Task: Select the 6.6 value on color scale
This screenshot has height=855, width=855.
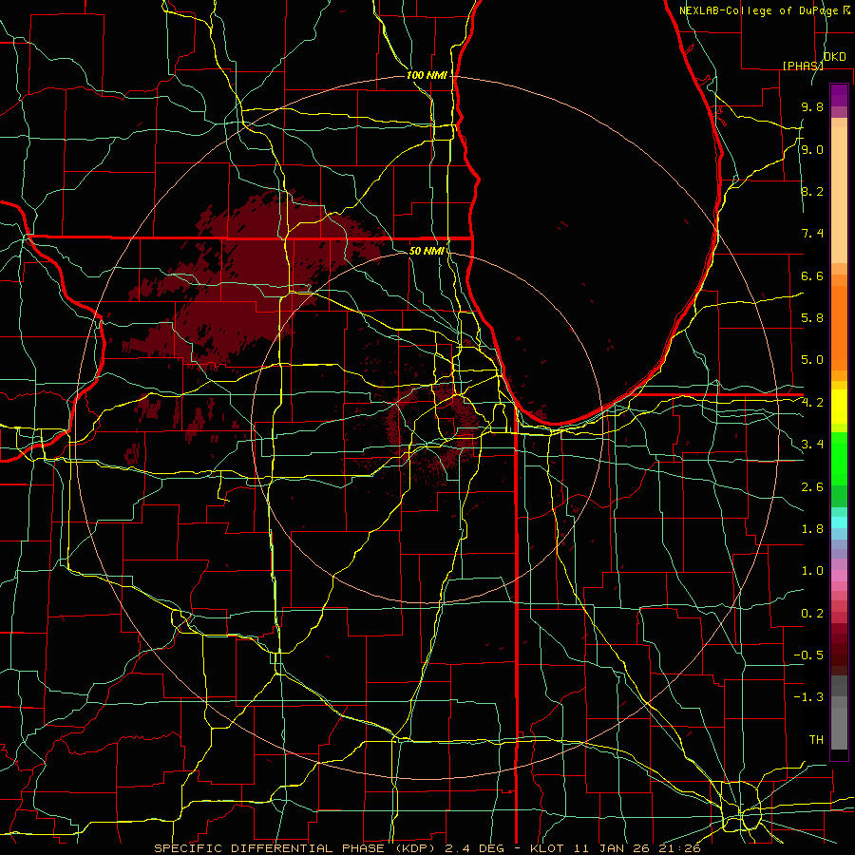Action: click(x=812, y=275)
